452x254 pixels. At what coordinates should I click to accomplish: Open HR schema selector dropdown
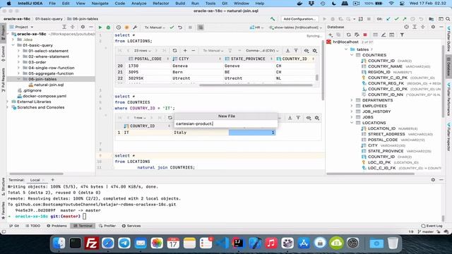(257, 28)
